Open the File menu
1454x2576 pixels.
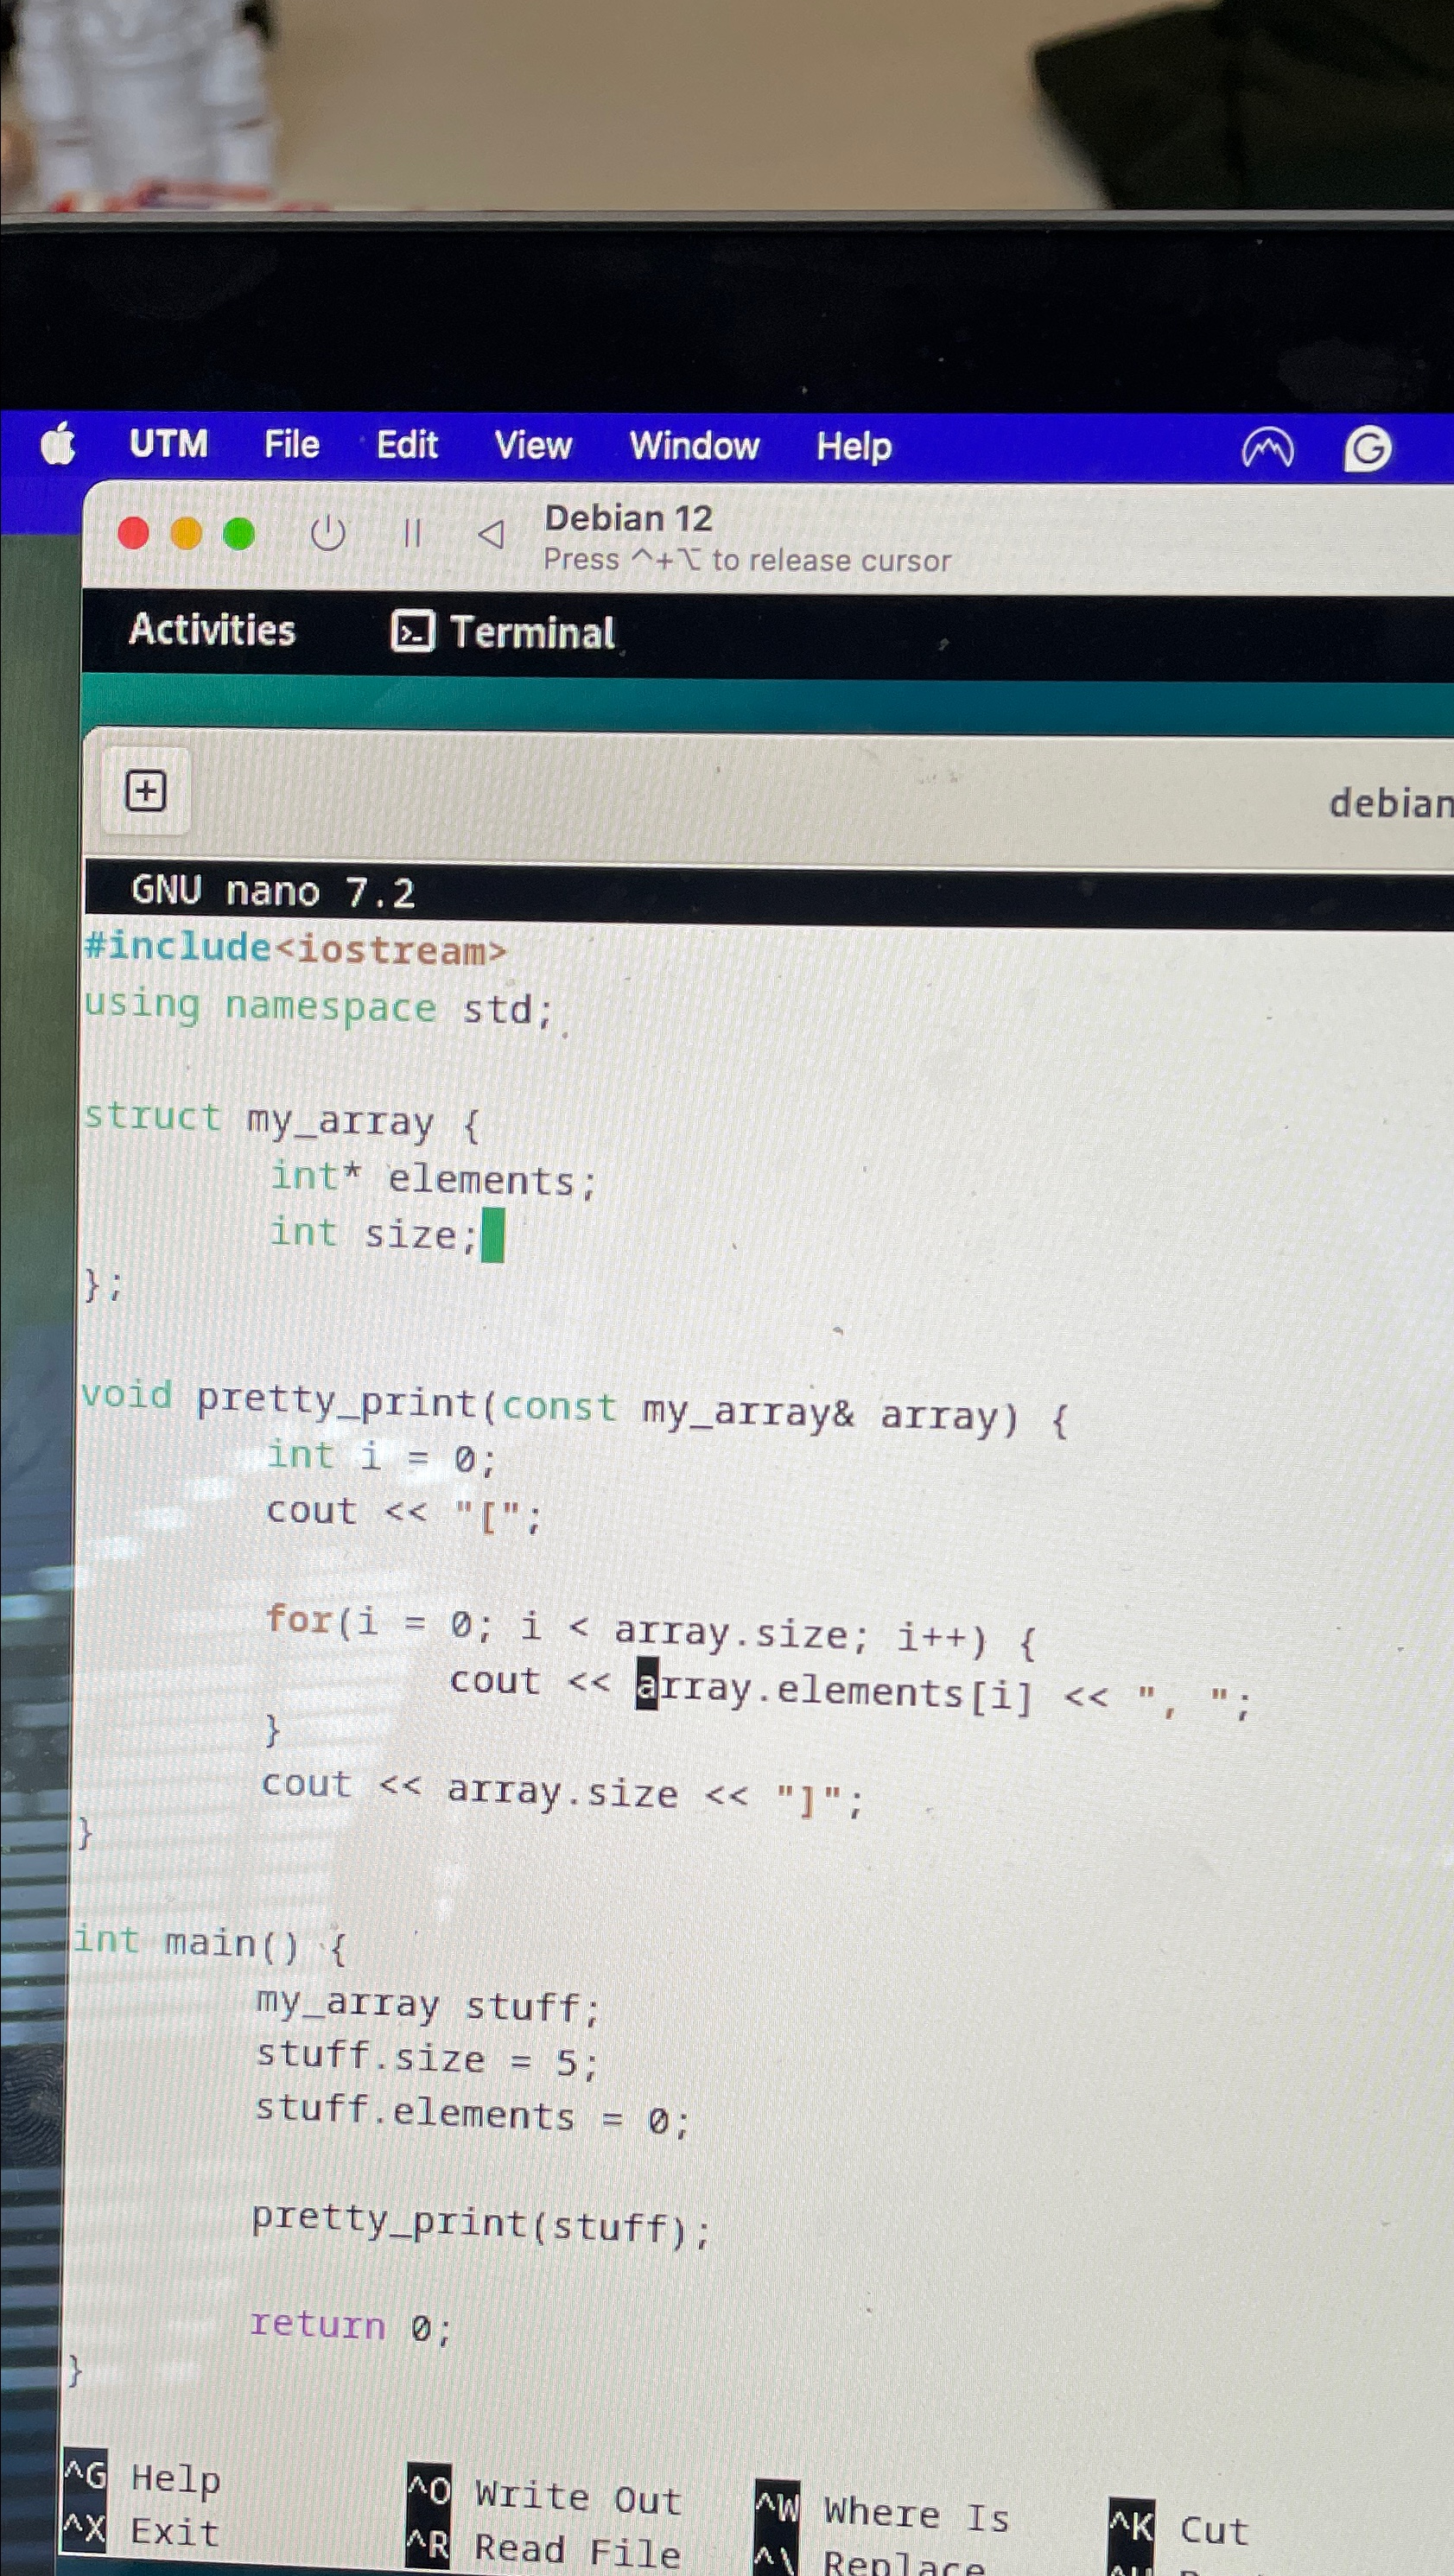coord(290,445)
